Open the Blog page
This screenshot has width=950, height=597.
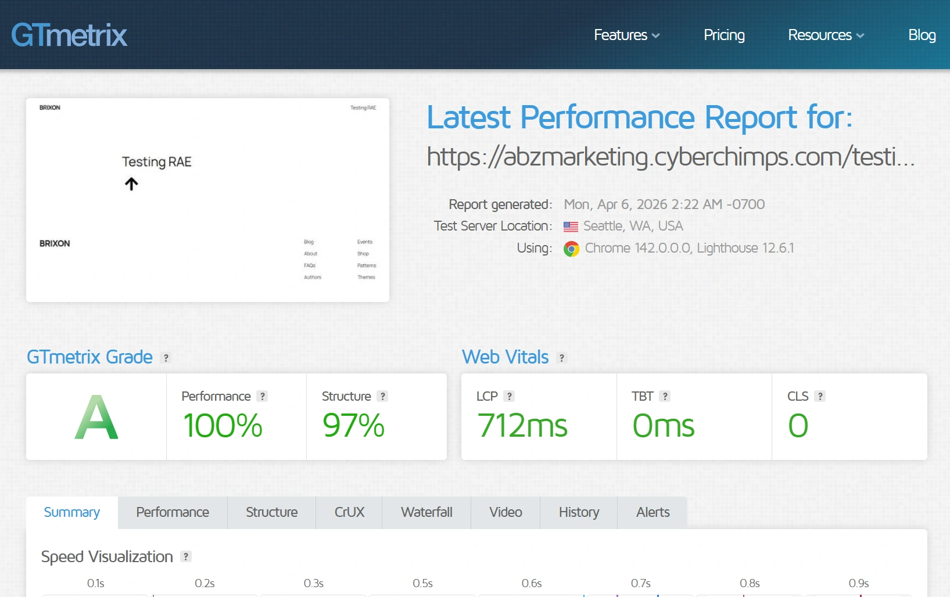(922, 35)
